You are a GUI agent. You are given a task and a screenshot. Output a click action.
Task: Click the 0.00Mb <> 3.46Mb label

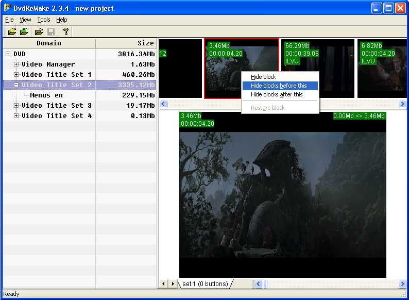(359, 115)
